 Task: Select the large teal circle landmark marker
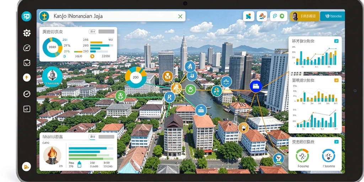[52, 77]
